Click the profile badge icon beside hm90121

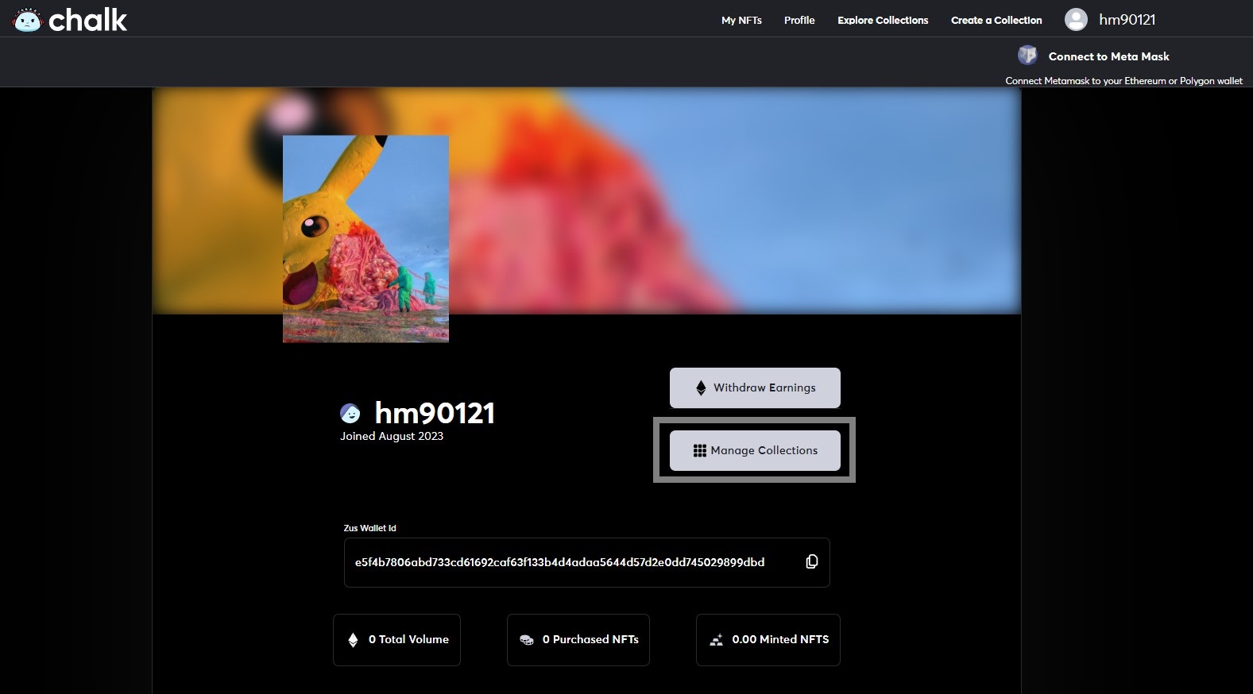350,413
